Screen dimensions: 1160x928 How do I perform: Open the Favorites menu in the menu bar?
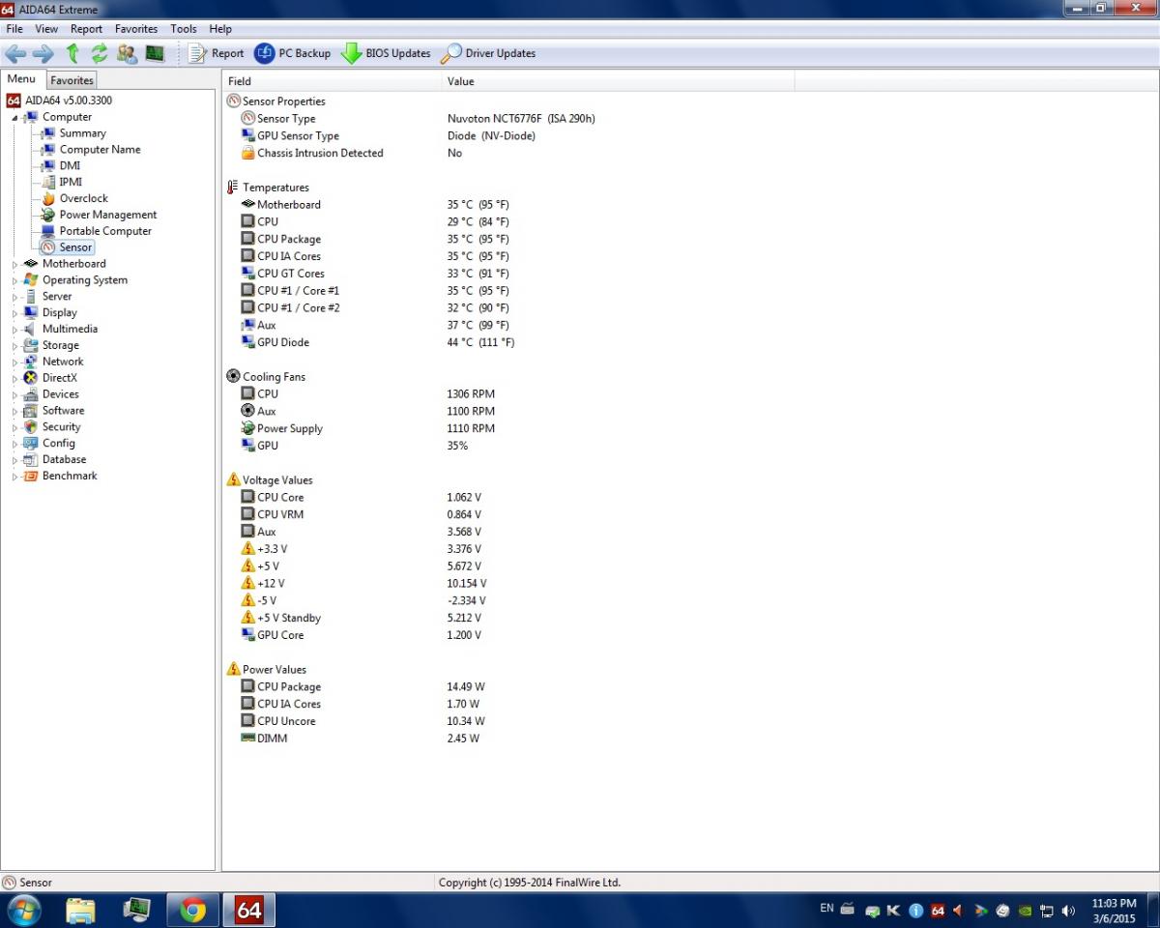coord(136,29)
